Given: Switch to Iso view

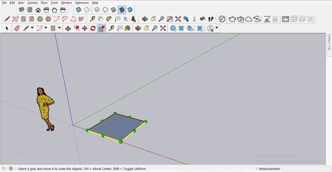Looking at the screenshot, I should pos(21,10).
